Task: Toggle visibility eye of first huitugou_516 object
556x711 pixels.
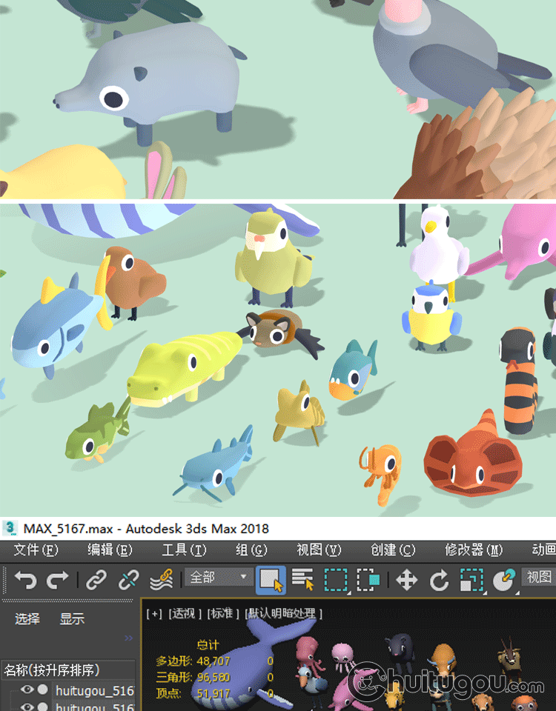Action: pyautogui.click(x=27, y=690)
